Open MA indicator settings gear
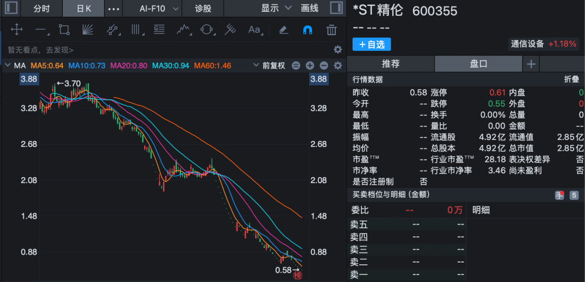This screenshot has height=282, width=585. 338,65
